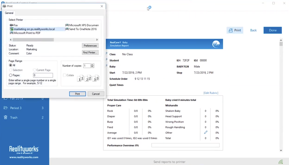Viewport: 289px width, 165px height.
Task: Click 'Send reports to printer' status text
Action: coord(169,162)
